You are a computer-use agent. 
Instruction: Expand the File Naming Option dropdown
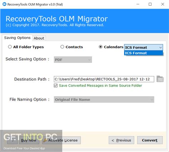pos(104,100)
